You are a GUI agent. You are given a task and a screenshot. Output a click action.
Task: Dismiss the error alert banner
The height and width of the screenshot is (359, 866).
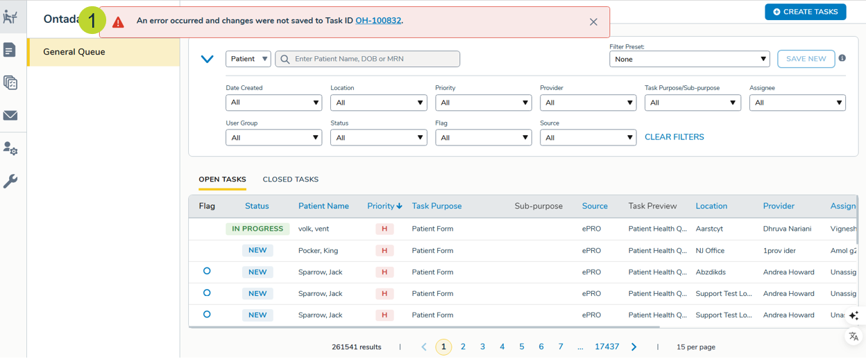(593, 22)
